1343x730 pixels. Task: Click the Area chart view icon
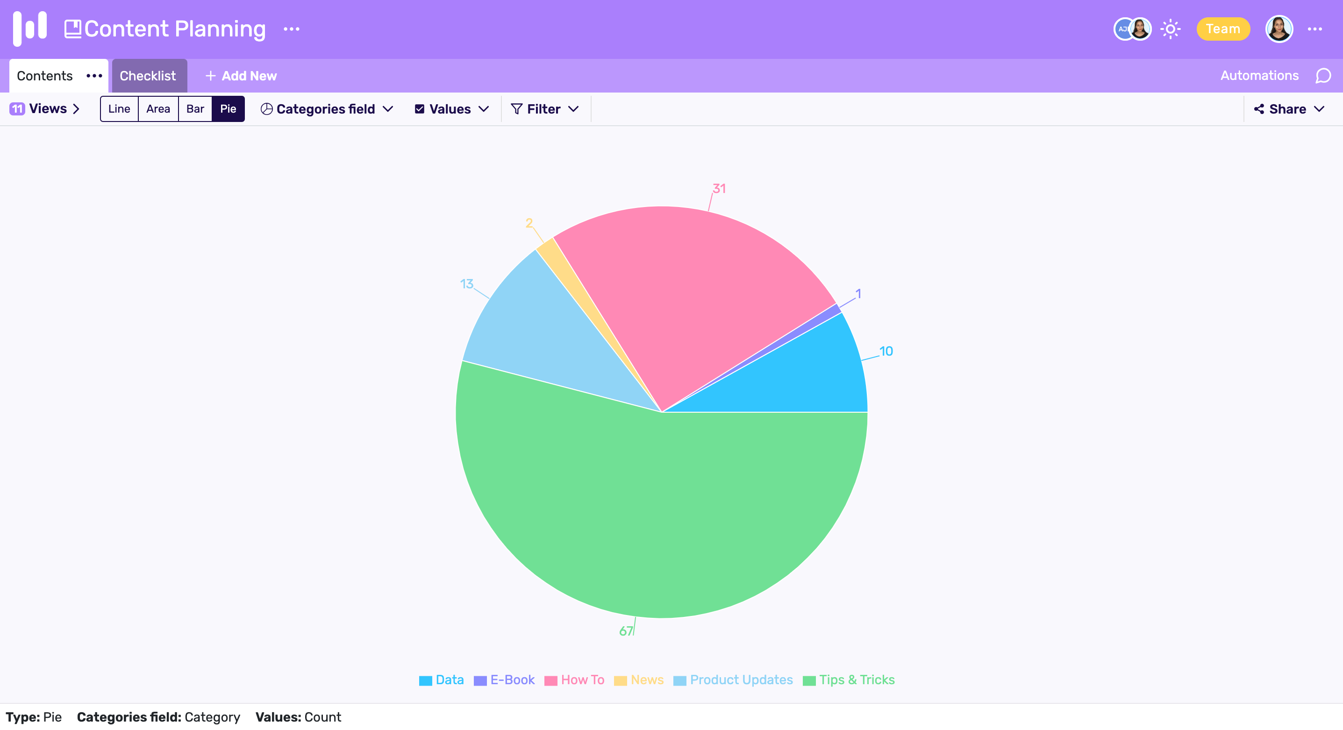tap(157, 109)
